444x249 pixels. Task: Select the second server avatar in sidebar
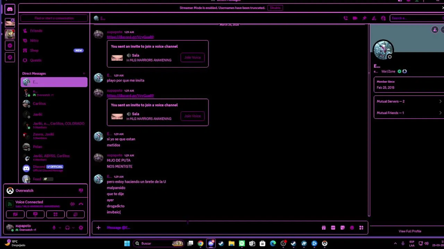click(x=10, y=34)
